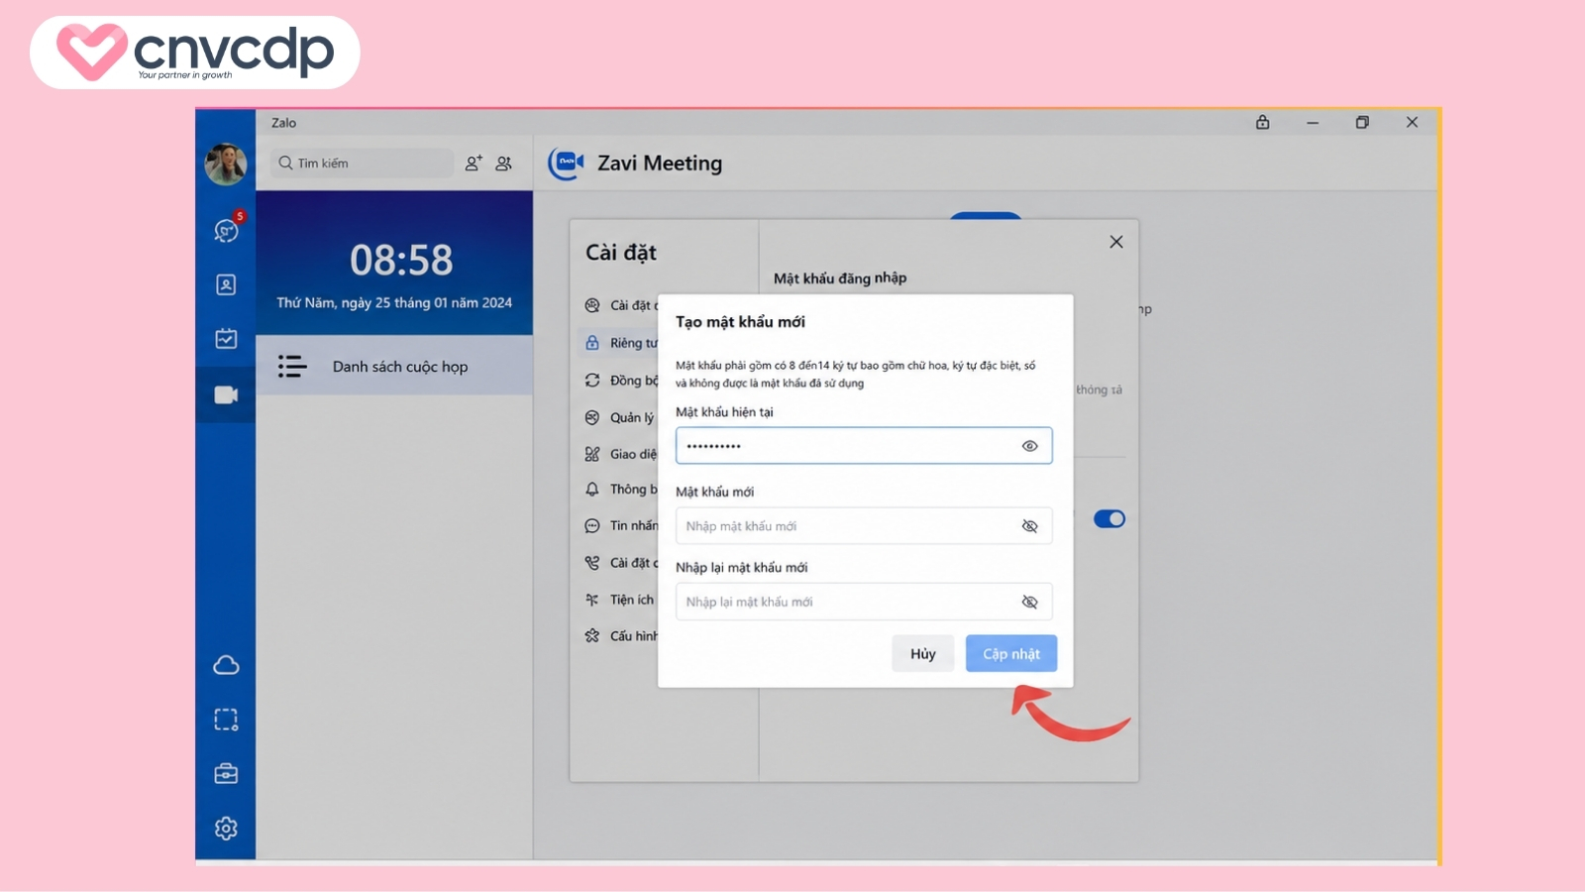
Task: Select Tiện ích settings tab
Action: tap(620, 600)
